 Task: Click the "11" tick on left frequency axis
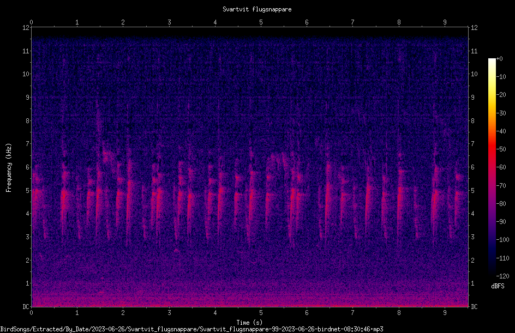tap(26, 51)
